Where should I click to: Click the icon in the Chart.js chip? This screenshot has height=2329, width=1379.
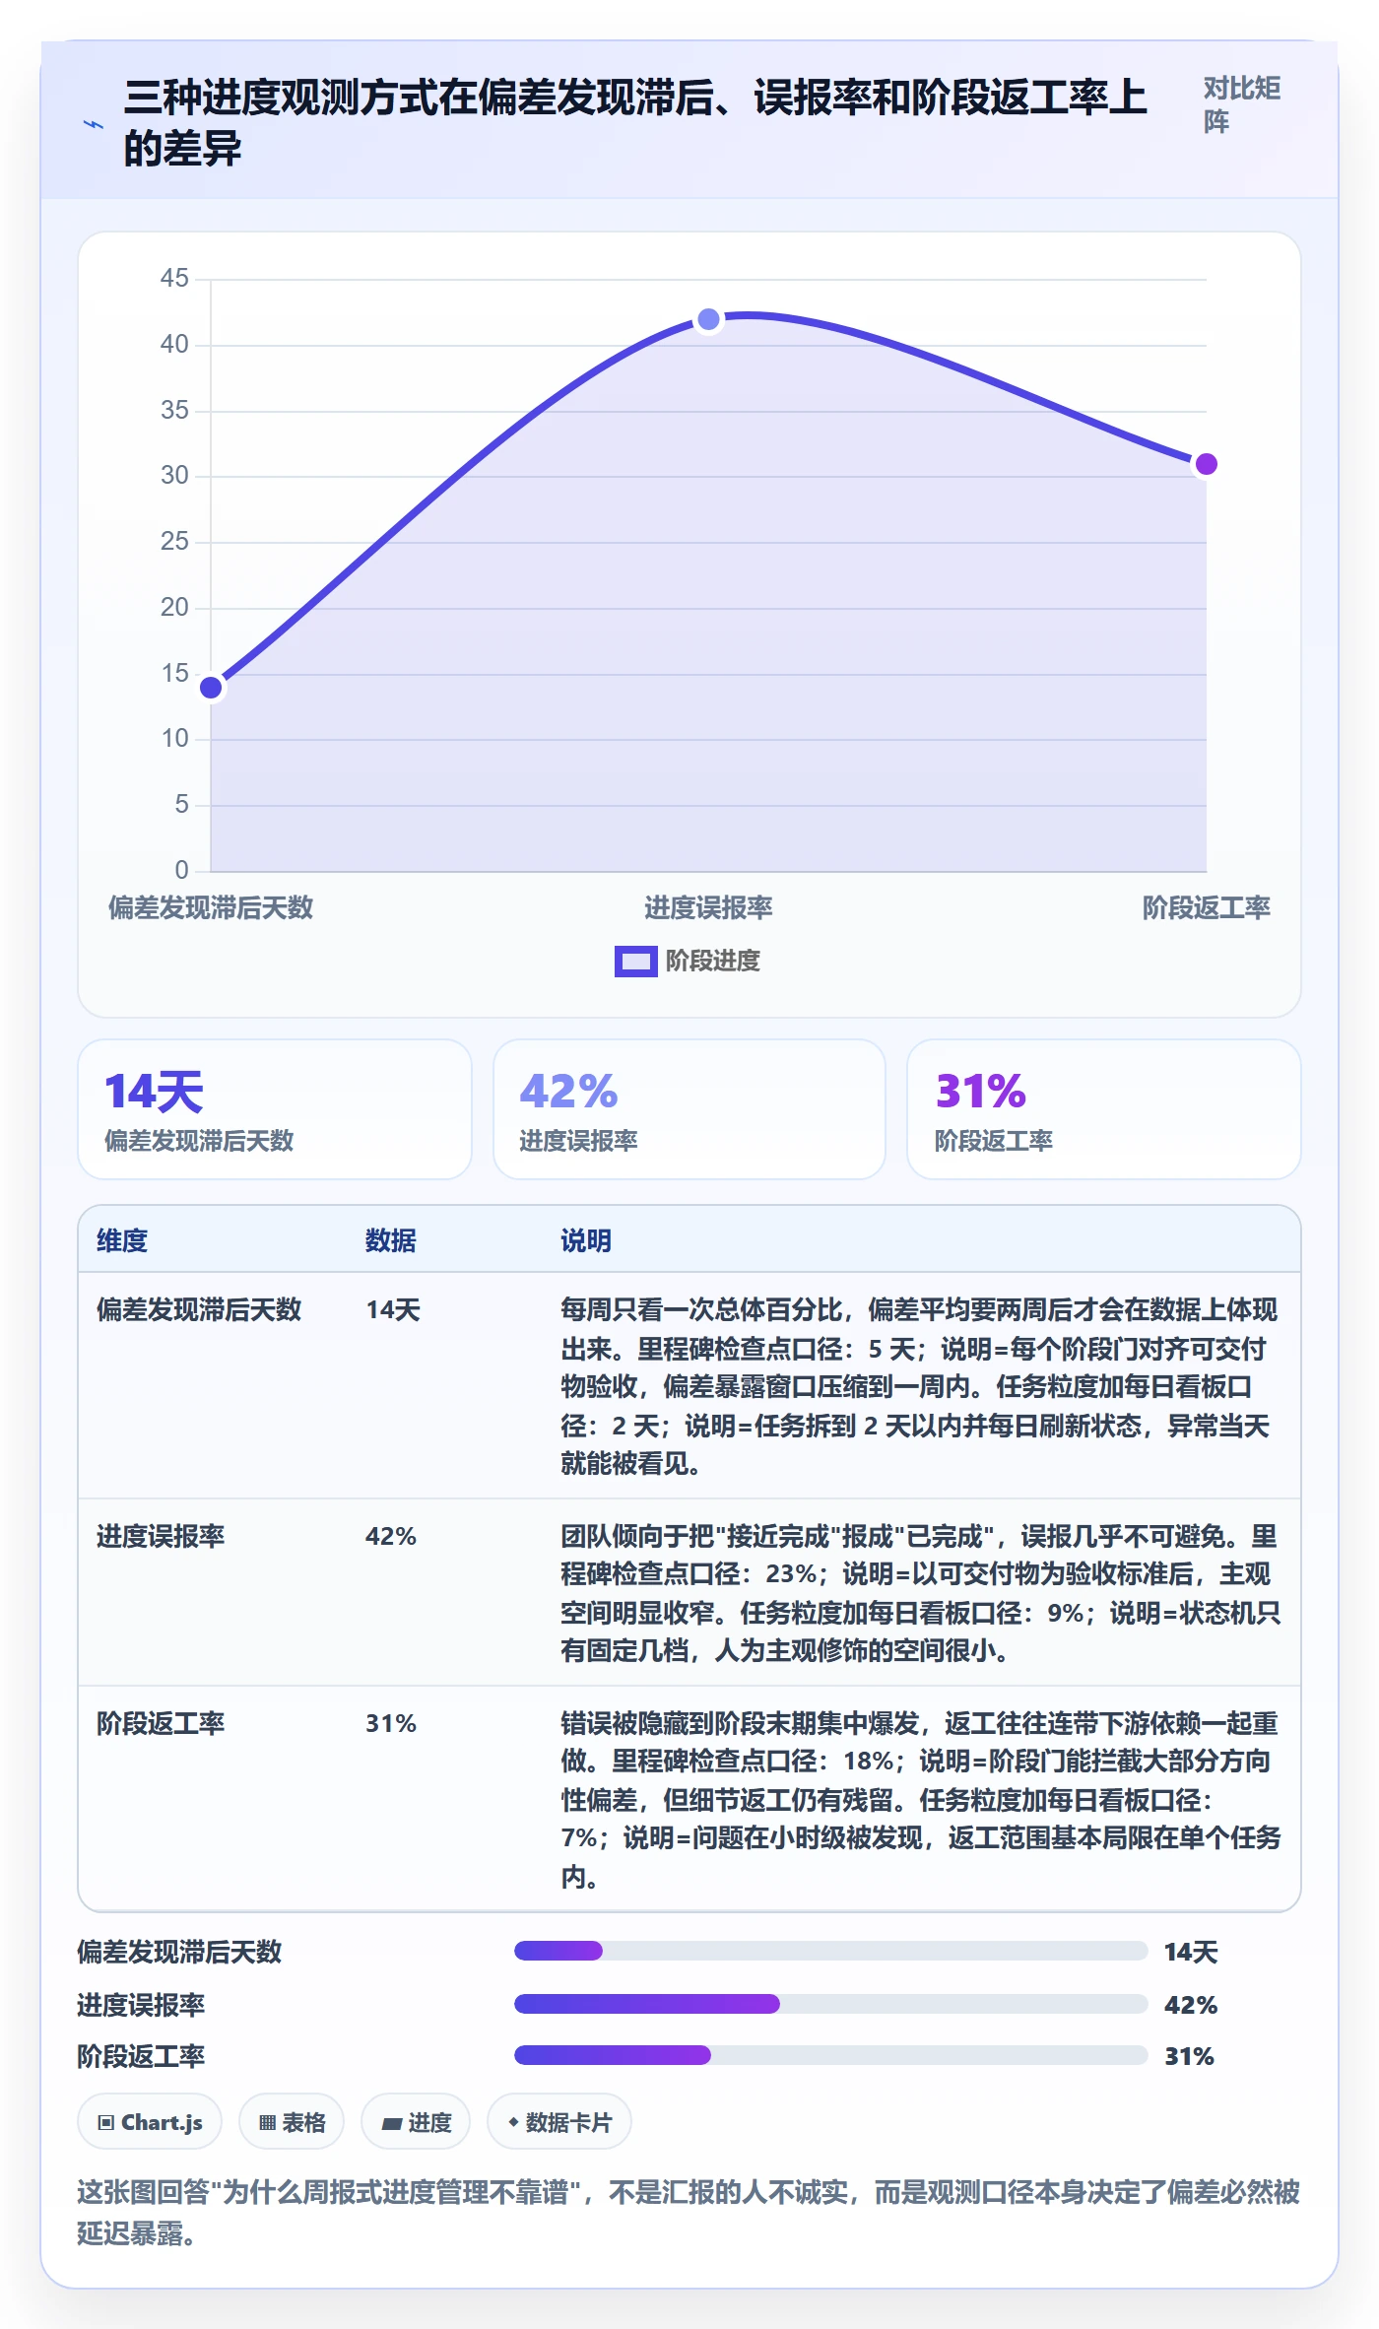[x=106, y=2122]
